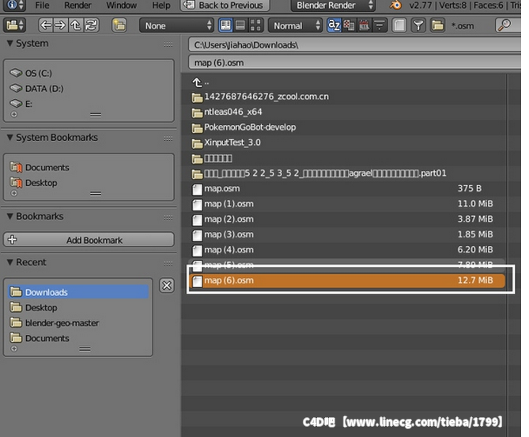Viewport: 529px width, 437px height.
Task: Switch to thumbnail display mode
Action: click(255, 25)
